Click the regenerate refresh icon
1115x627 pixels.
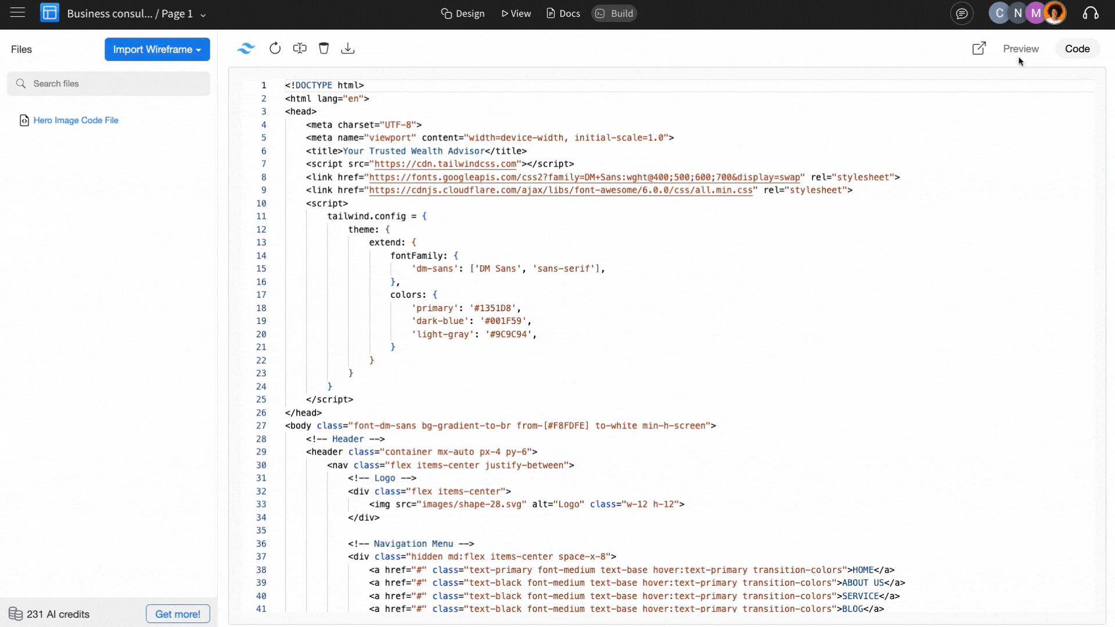click(x=275, y=49)
